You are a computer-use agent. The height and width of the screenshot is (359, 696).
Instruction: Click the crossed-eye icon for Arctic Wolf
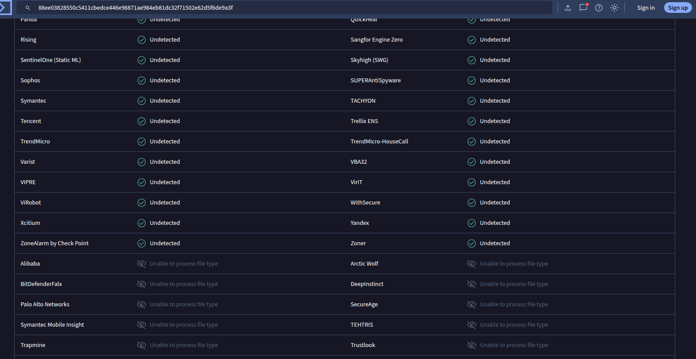(x=472, y=264)
